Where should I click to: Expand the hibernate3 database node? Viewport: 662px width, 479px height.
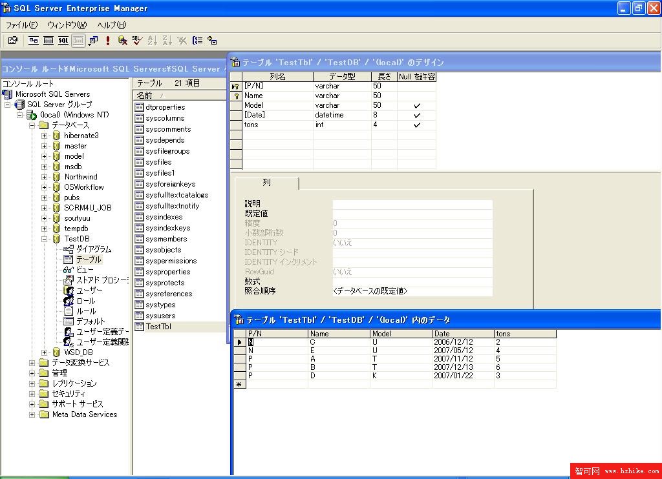click(45, 136)
